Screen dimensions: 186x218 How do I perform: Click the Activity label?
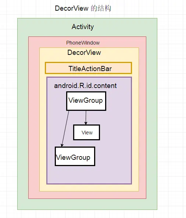(83, 27)
